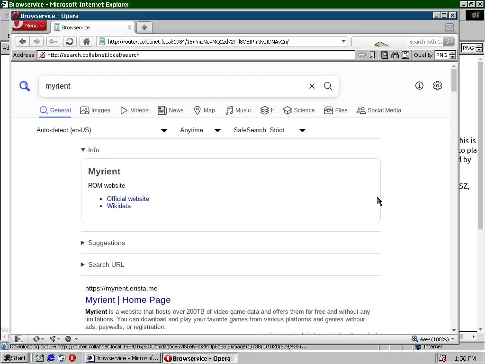Screen dimensions: 485x364
Task: Select the General category tab
Action: [x=55, y=110]
